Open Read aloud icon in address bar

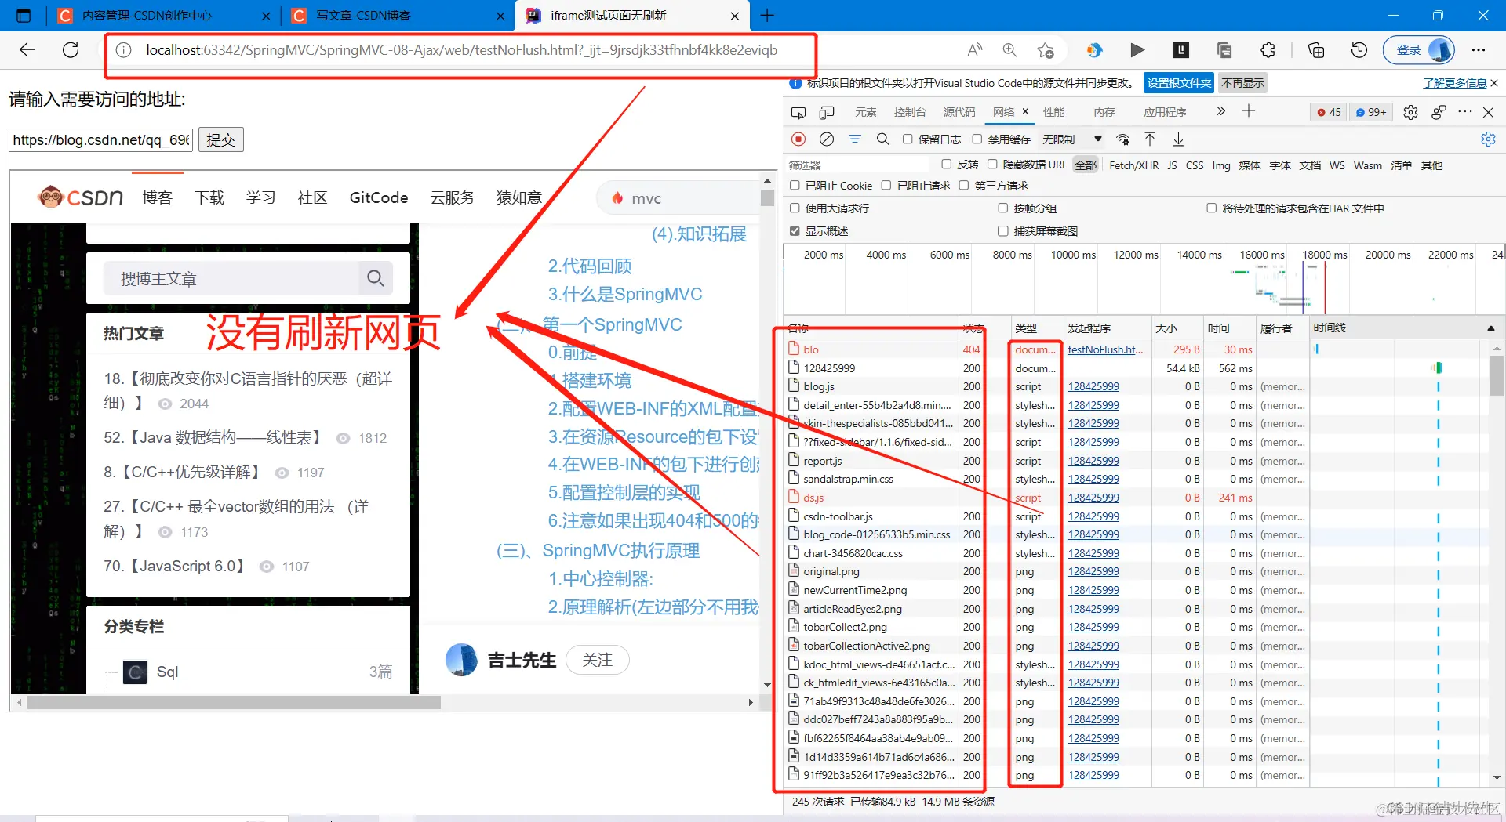[x=974, y=50]
